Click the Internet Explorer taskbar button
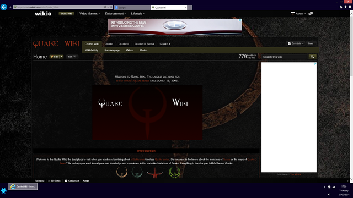353x198 pixels. point(23,186)
